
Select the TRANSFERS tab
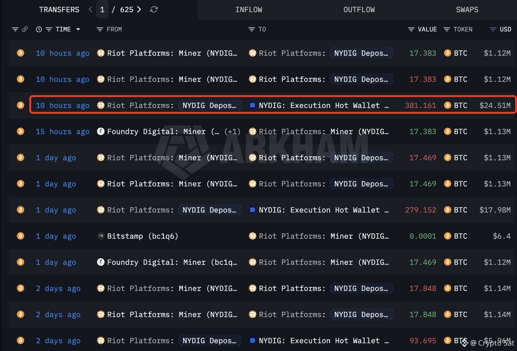pos(59,10)
